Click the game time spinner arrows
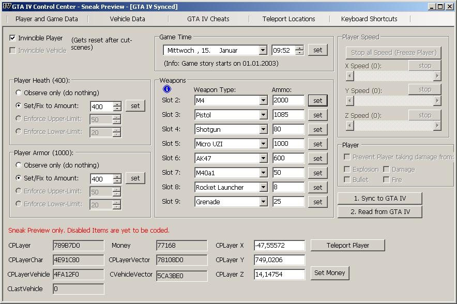The image size is (457, 304). [x=299, y=50]
